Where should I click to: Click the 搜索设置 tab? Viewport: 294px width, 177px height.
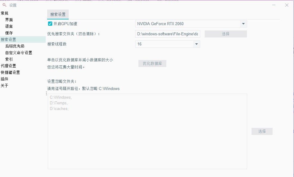click(x=58, y=14)
